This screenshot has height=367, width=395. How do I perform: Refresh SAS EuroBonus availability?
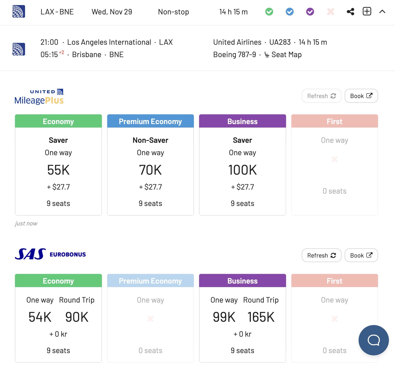321,255
